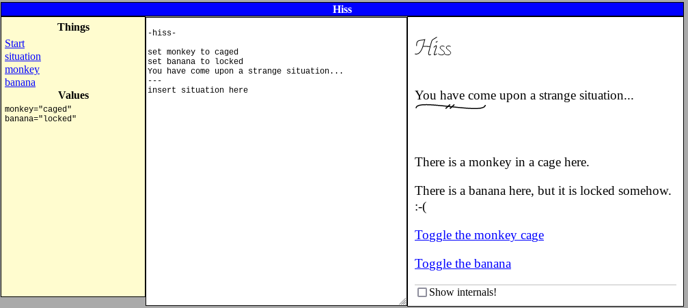Screen dimensions: 688x308
Task: Select the monkey link in Things
Action: click(x=22, y=69)
